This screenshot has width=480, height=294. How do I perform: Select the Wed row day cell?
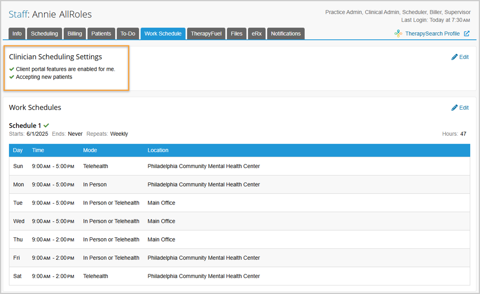pos(19,221)
